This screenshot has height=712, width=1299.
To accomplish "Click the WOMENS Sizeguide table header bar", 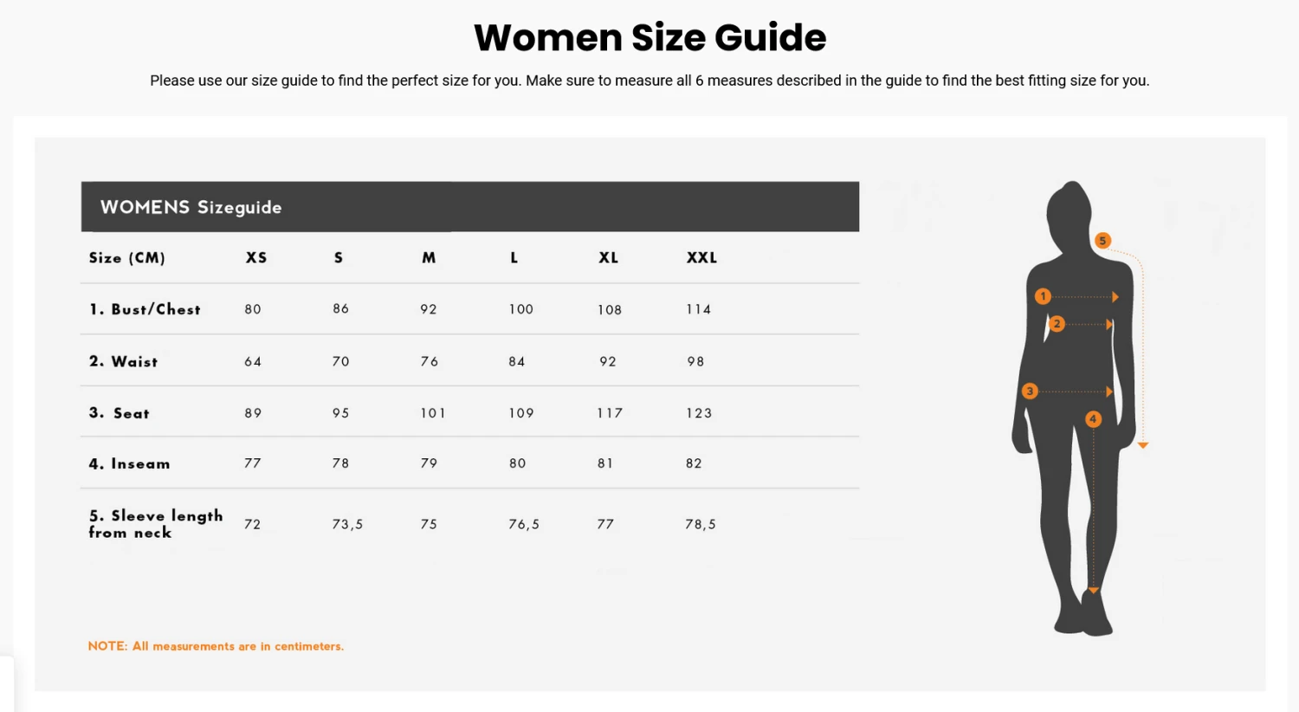I will point(469,207).
